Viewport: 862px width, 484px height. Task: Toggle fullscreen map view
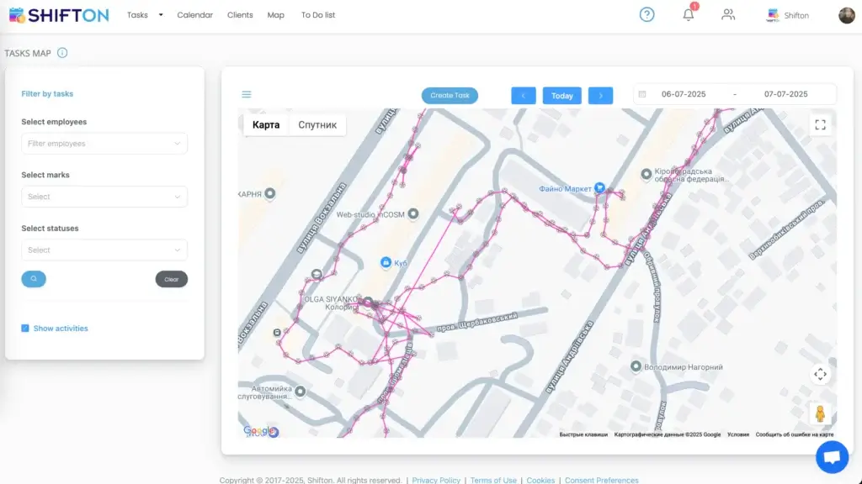pos(820,125)
